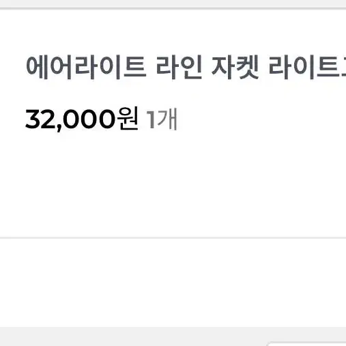Click the gray header bar at the top
346x346 pixels.
tap(173, 3)
